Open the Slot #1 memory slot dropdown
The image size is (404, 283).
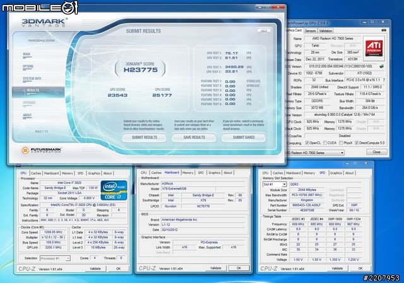tap(284, 185)
